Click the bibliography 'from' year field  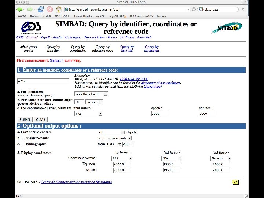[111, 144]
